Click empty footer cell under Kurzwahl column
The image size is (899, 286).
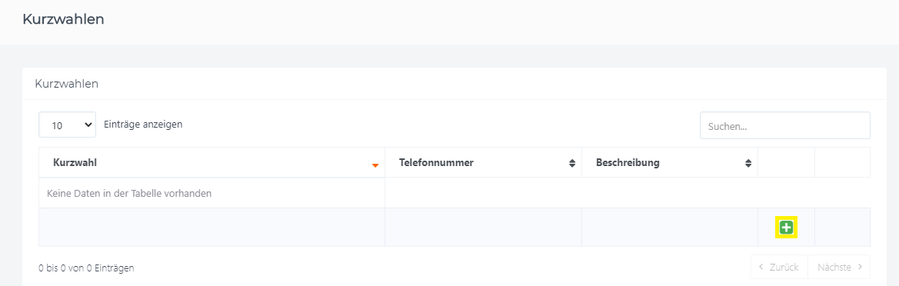211,227
